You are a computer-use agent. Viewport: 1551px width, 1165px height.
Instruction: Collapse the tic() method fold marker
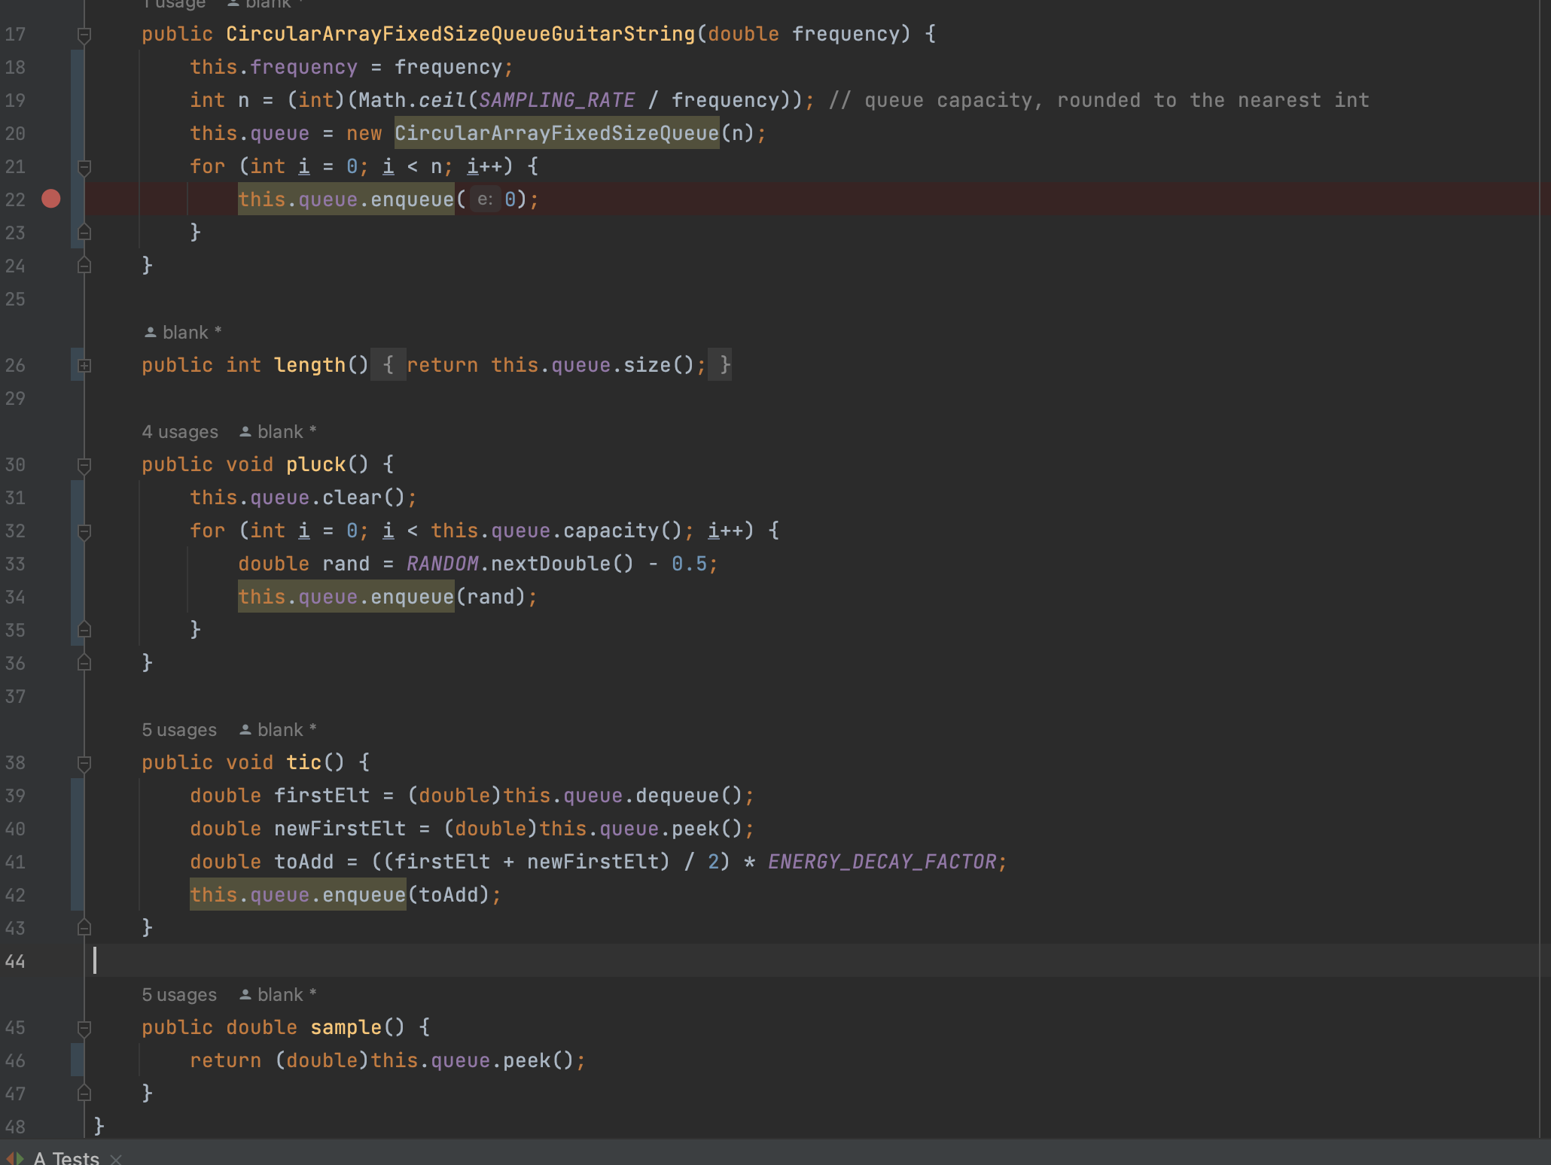point(84,763)
